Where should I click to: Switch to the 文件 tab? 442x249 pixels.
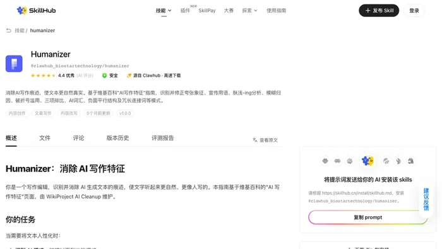(45, 138)
